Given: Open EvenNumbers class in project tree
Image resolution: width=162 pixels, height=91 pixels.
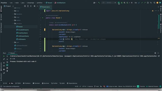Looking at the screenshot, I should 23,33.
